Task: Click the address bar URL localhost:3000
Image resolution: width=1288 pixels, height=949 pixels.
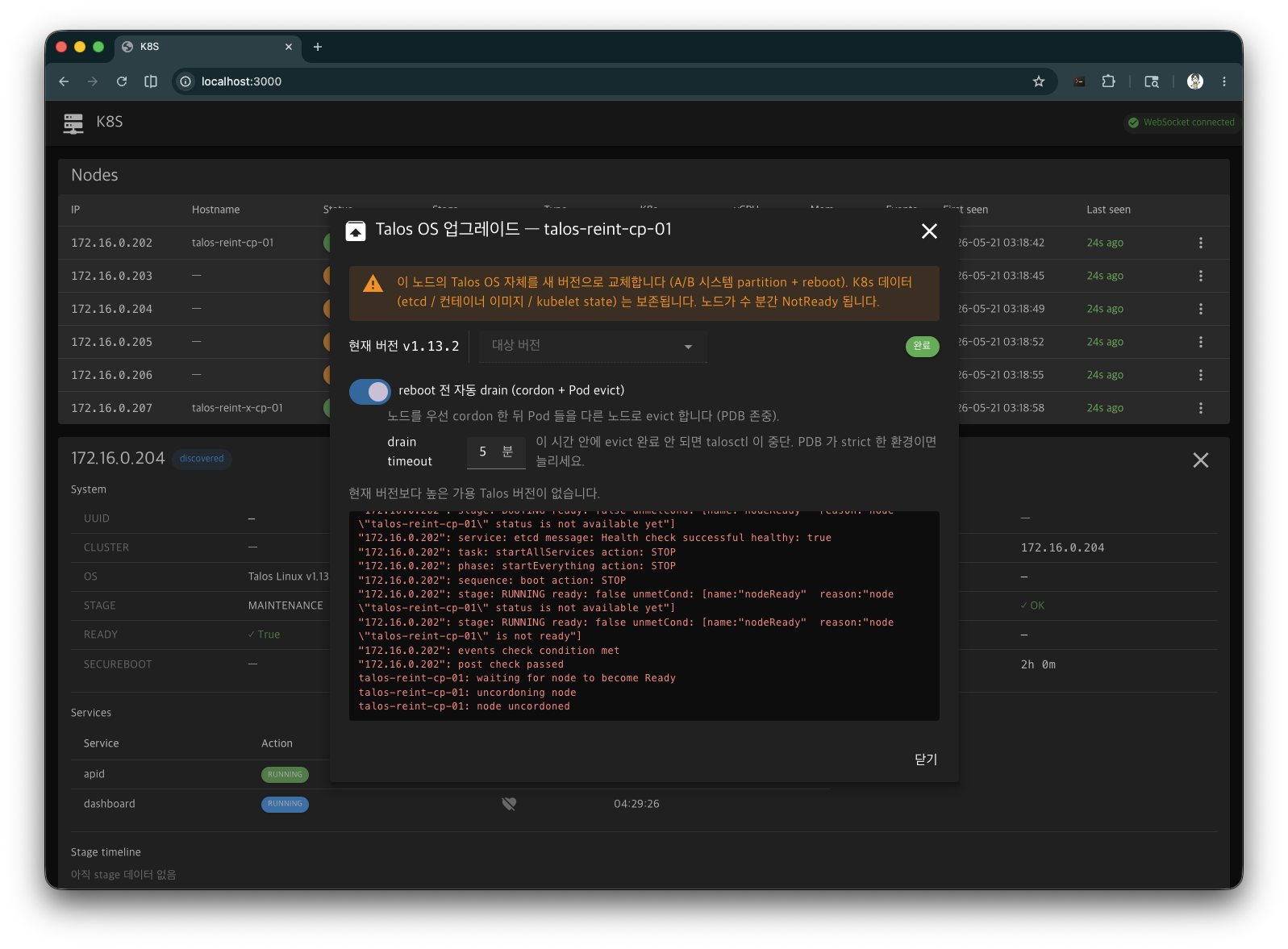Action: 241,81
